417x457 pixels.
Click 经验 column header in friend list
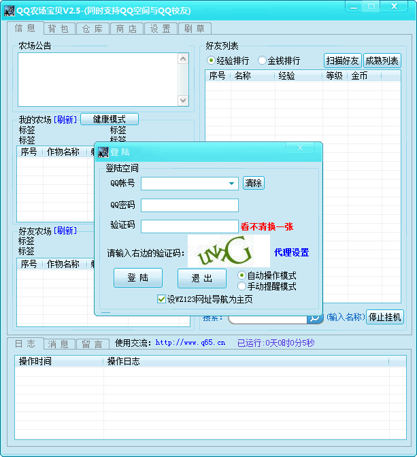coord(299,75)
